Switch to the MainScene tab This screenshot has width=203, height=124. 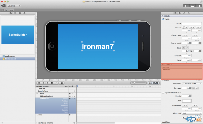[x=8, y=10]
